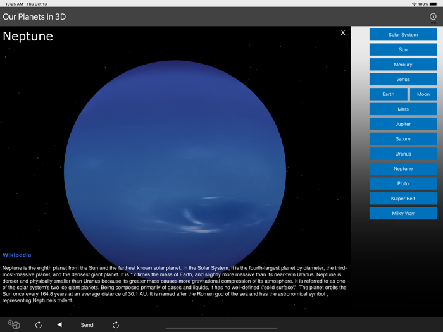443x332 pixels.
Task: Tap the Wi-Fi status icon
Action: click(414, 4)
